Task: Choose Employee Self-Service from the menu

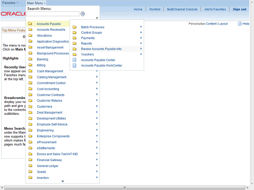Action: point(52,124)
